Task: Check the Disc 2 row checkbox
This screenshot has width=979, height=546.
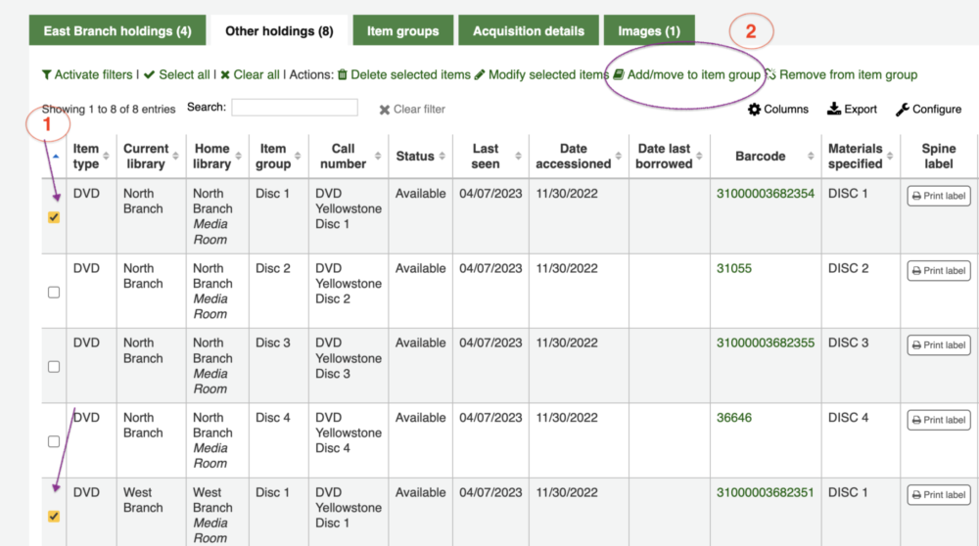Action: 54,292
